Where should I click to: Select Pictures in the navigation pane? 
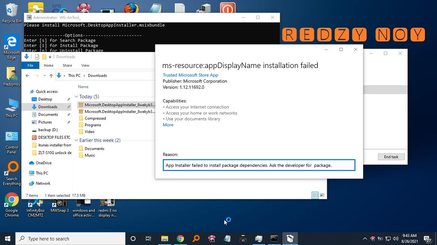pyautogui.click(x=45, y=122)
